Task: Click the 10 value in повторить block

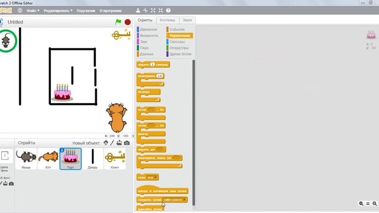Action: (x=159, y=76)
